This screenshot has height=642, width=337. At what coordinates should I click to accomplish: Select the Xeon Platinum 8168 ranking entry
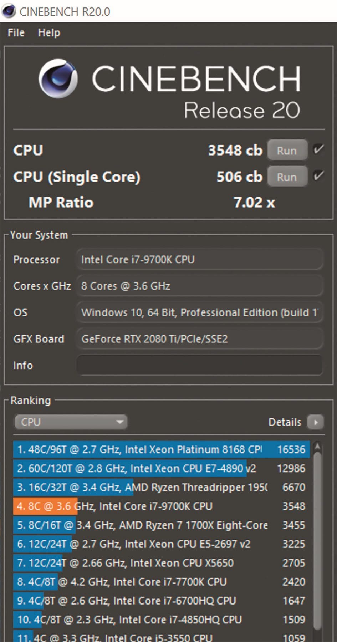pyautogui.click(x=162, y=449)
